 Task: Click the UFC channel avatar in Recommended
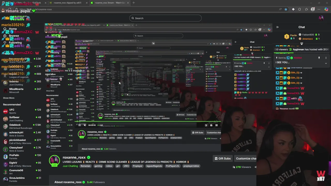point(5,111)
